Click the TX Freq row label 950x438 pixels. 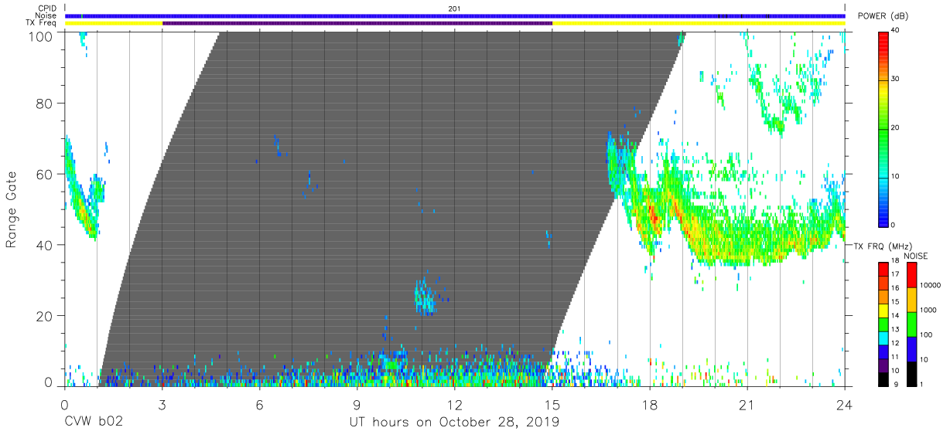pos(40,23)
